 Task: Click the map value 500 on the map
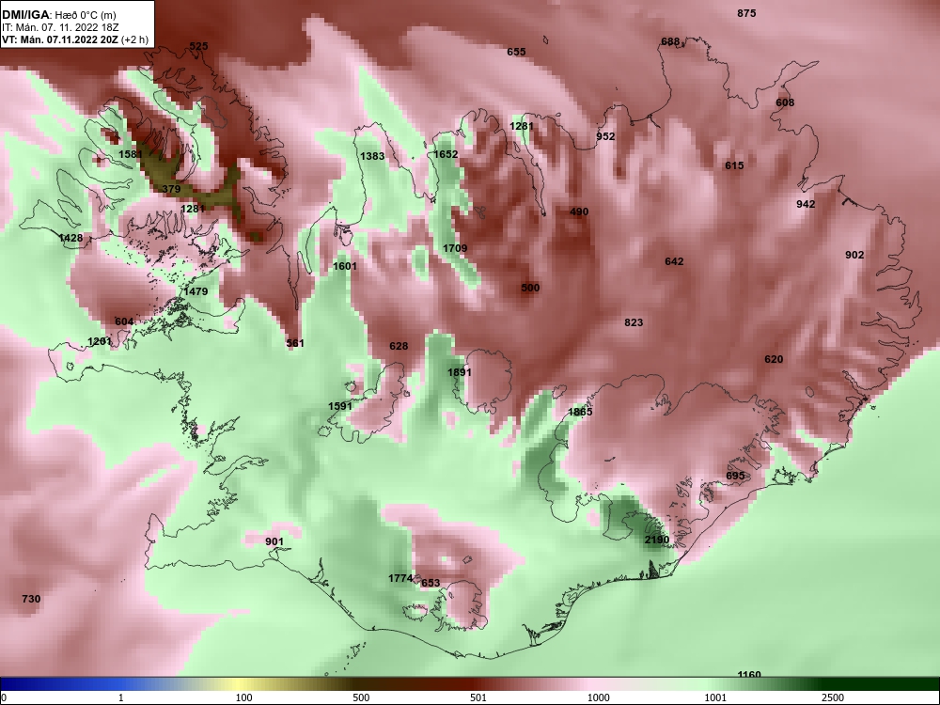point(530,288)
